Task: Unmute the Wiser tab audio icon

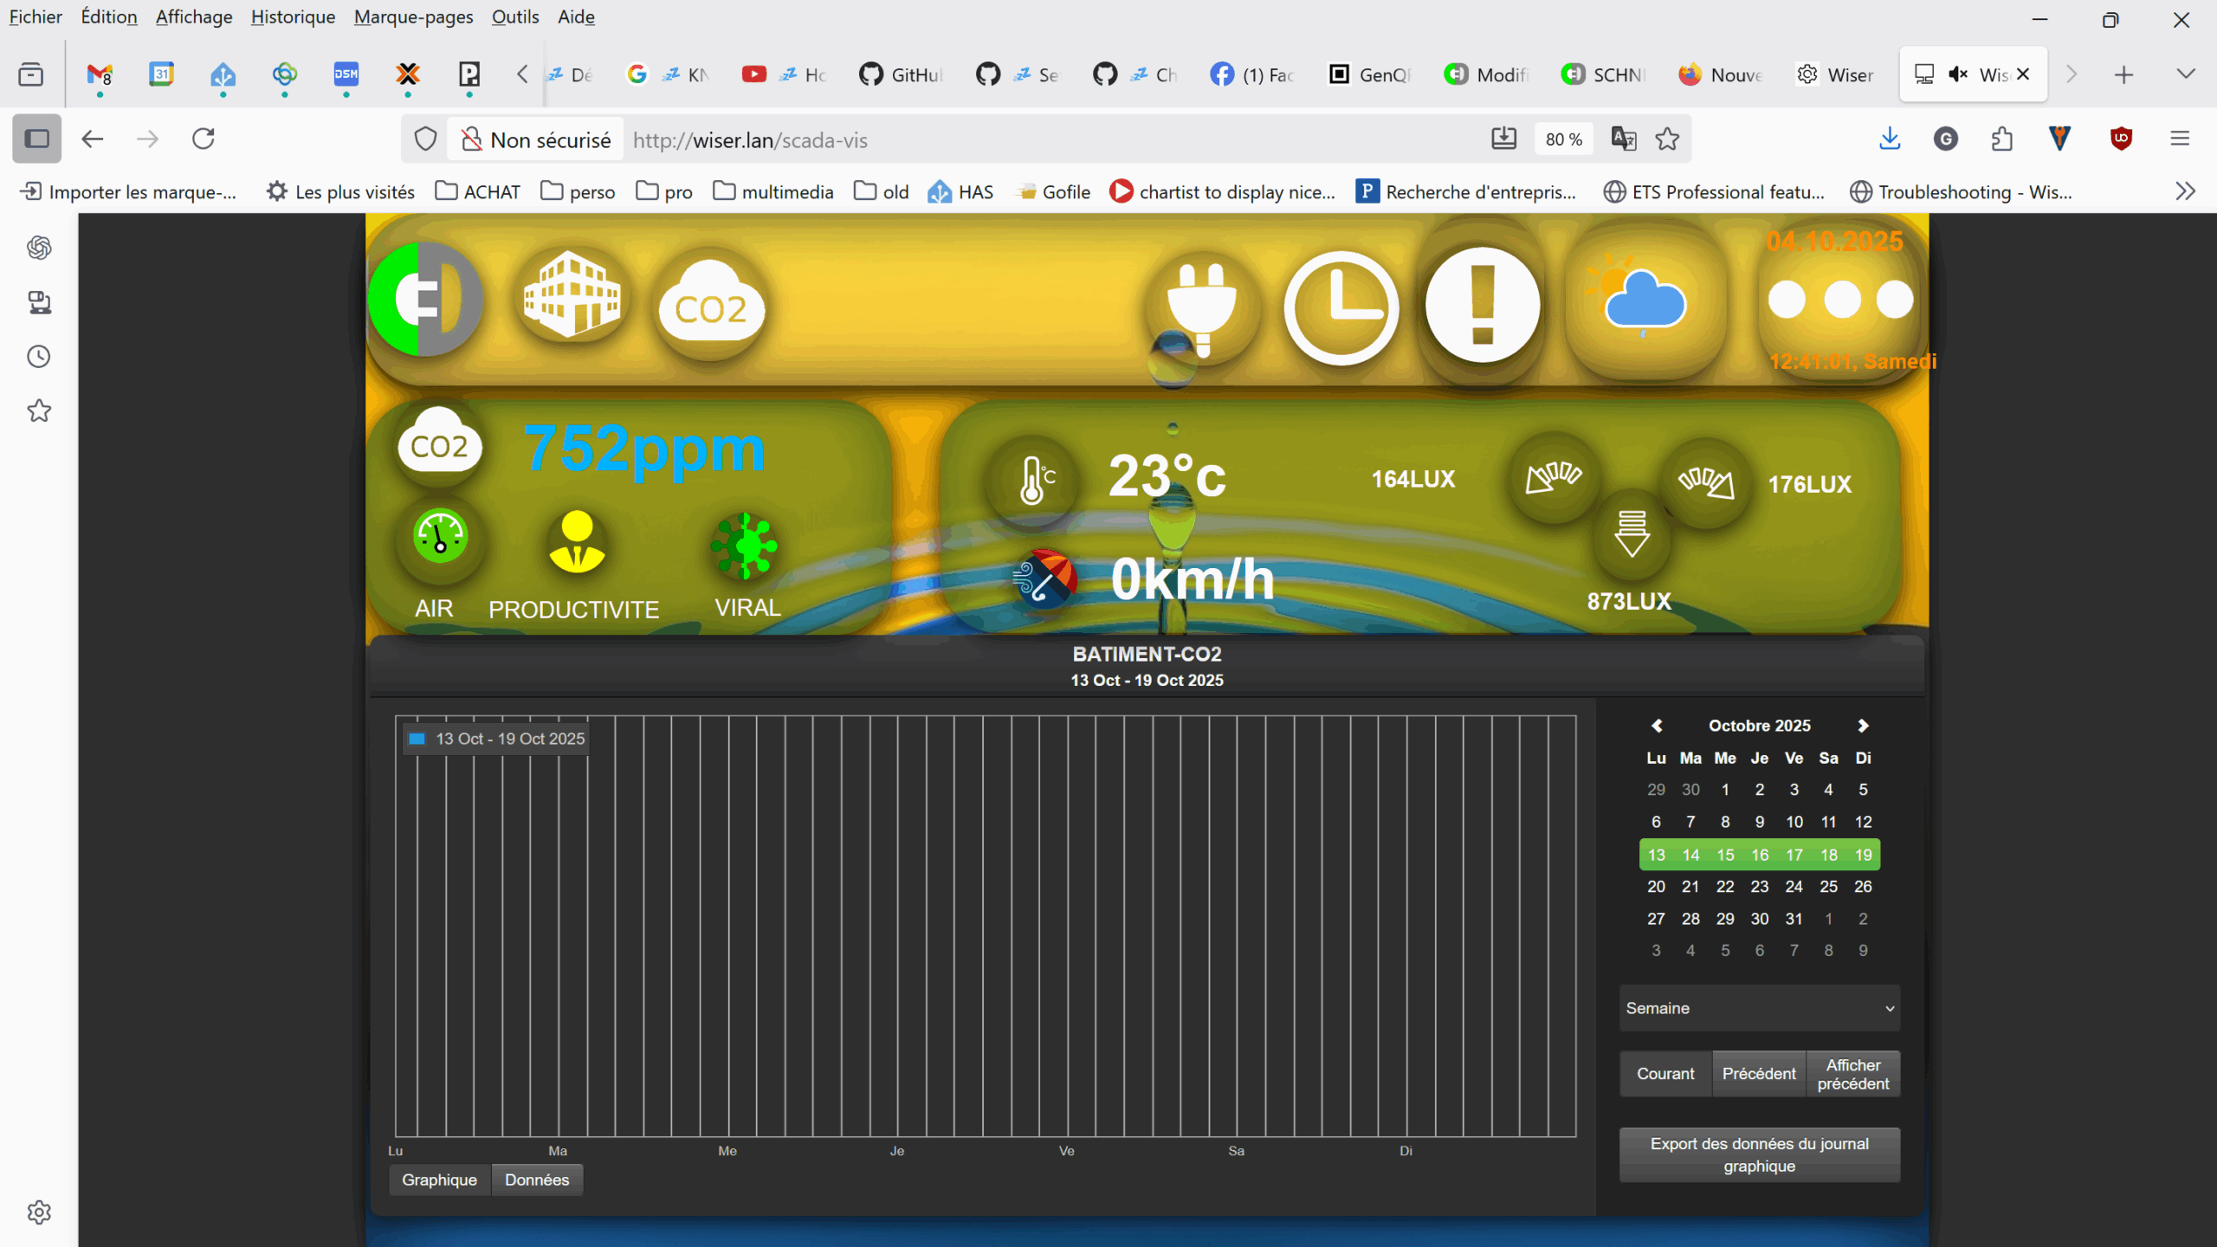Action: pos(1957,74)
